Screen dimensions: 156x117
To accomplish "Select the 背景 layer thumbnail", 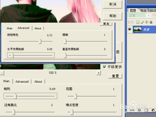I will [x=138, y=29].
